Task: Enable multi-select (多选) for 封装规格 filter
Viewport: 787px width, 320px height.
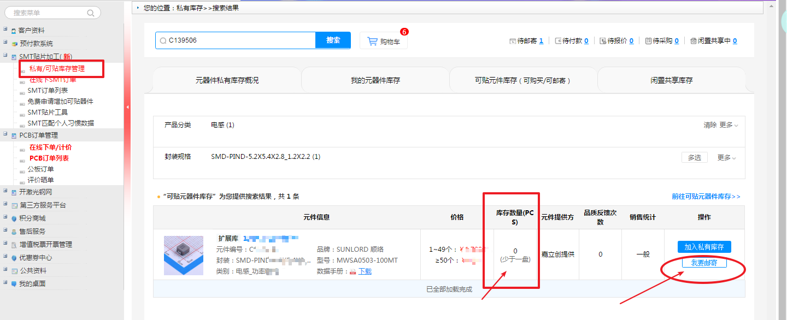Action: 694,157
